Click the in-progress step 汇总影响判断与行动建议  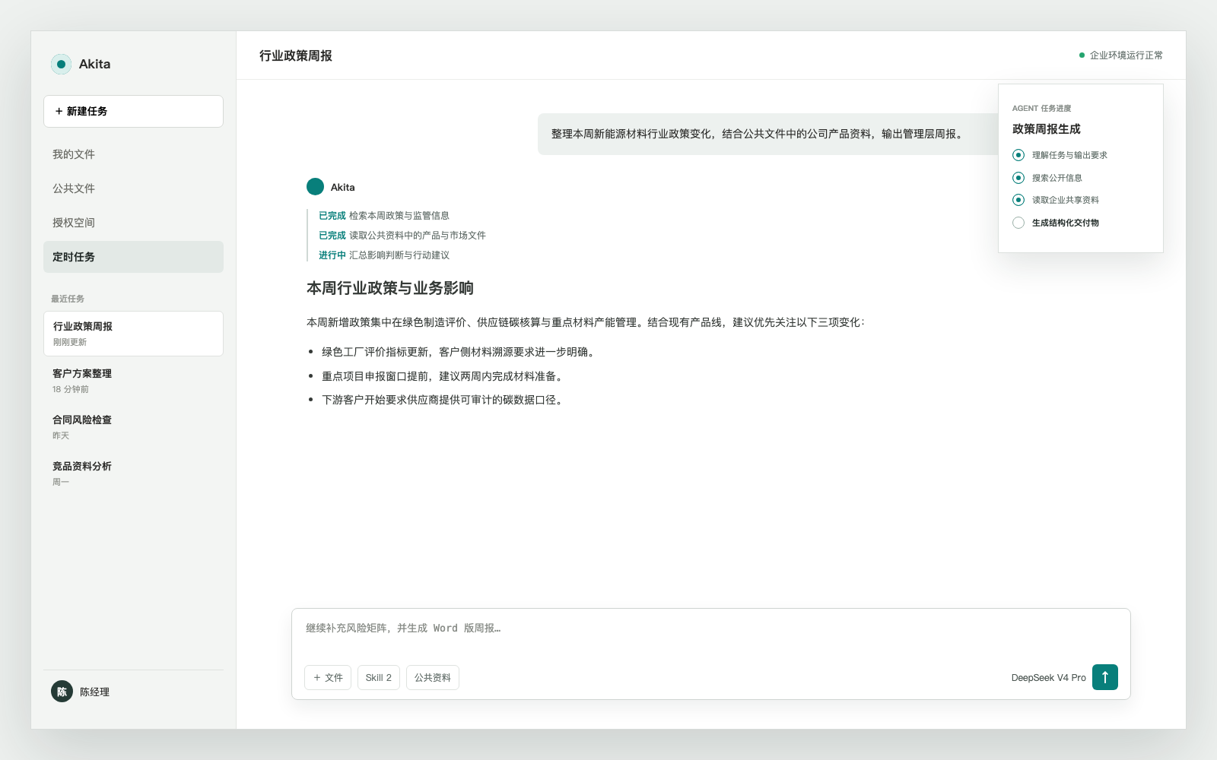click(399, 255)
